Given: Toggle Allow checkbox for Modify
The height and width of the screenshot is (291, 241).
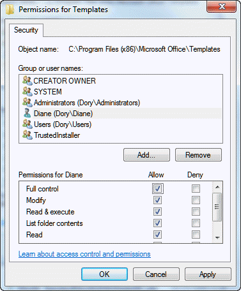Looking at the screenshot, I should point(157,200).
